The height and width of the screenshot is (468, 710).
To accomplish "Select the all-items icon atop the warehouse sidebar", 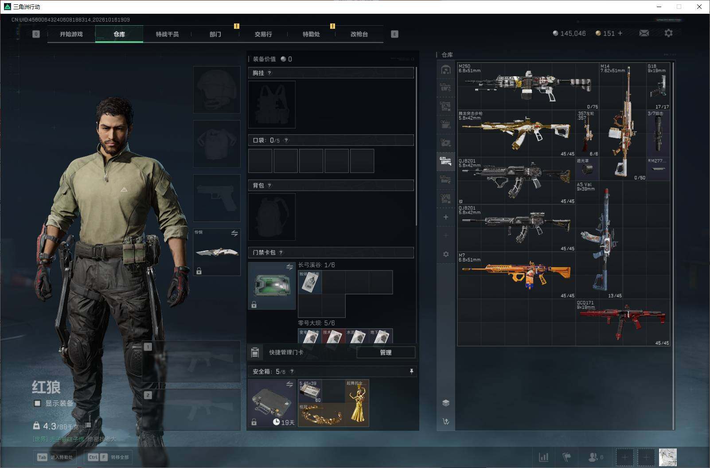I will coord(446,70).
